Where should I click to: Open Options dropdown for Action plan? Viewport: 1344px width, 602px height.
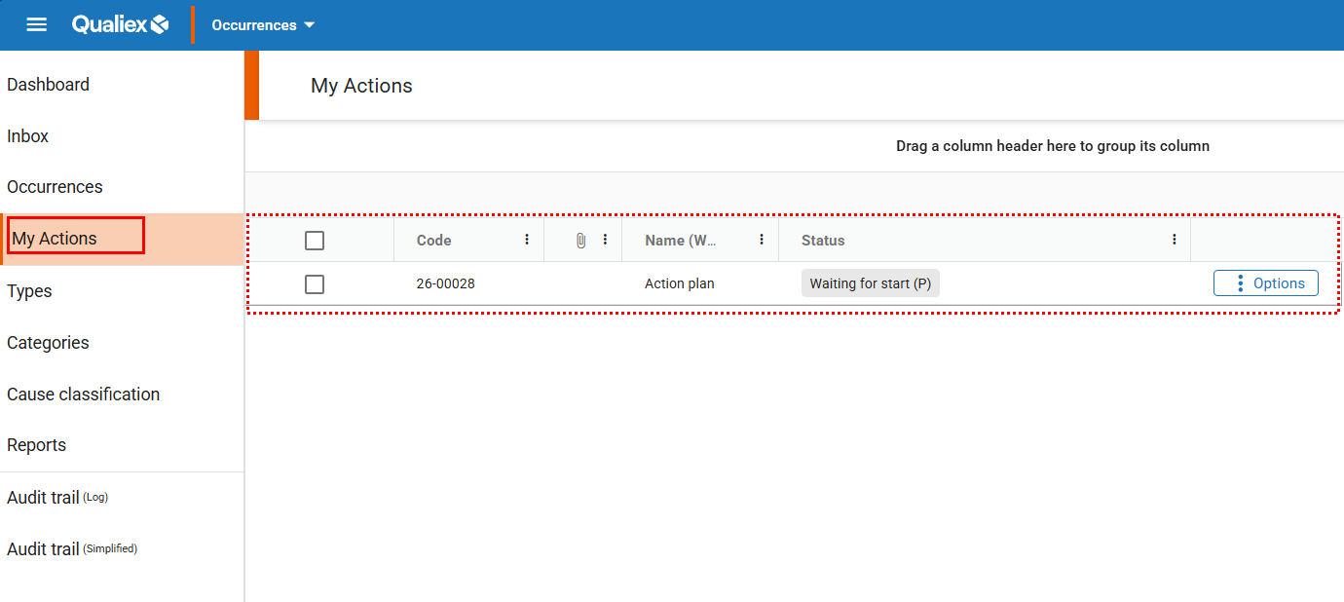[x=1265, y=283]
